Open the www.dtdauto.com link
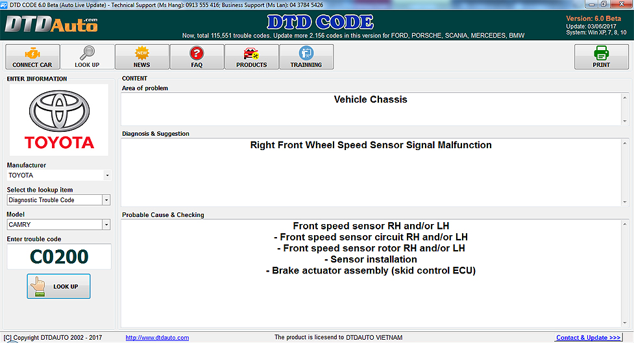The width and height of the screenshot is (634, 343). (157, 337)
